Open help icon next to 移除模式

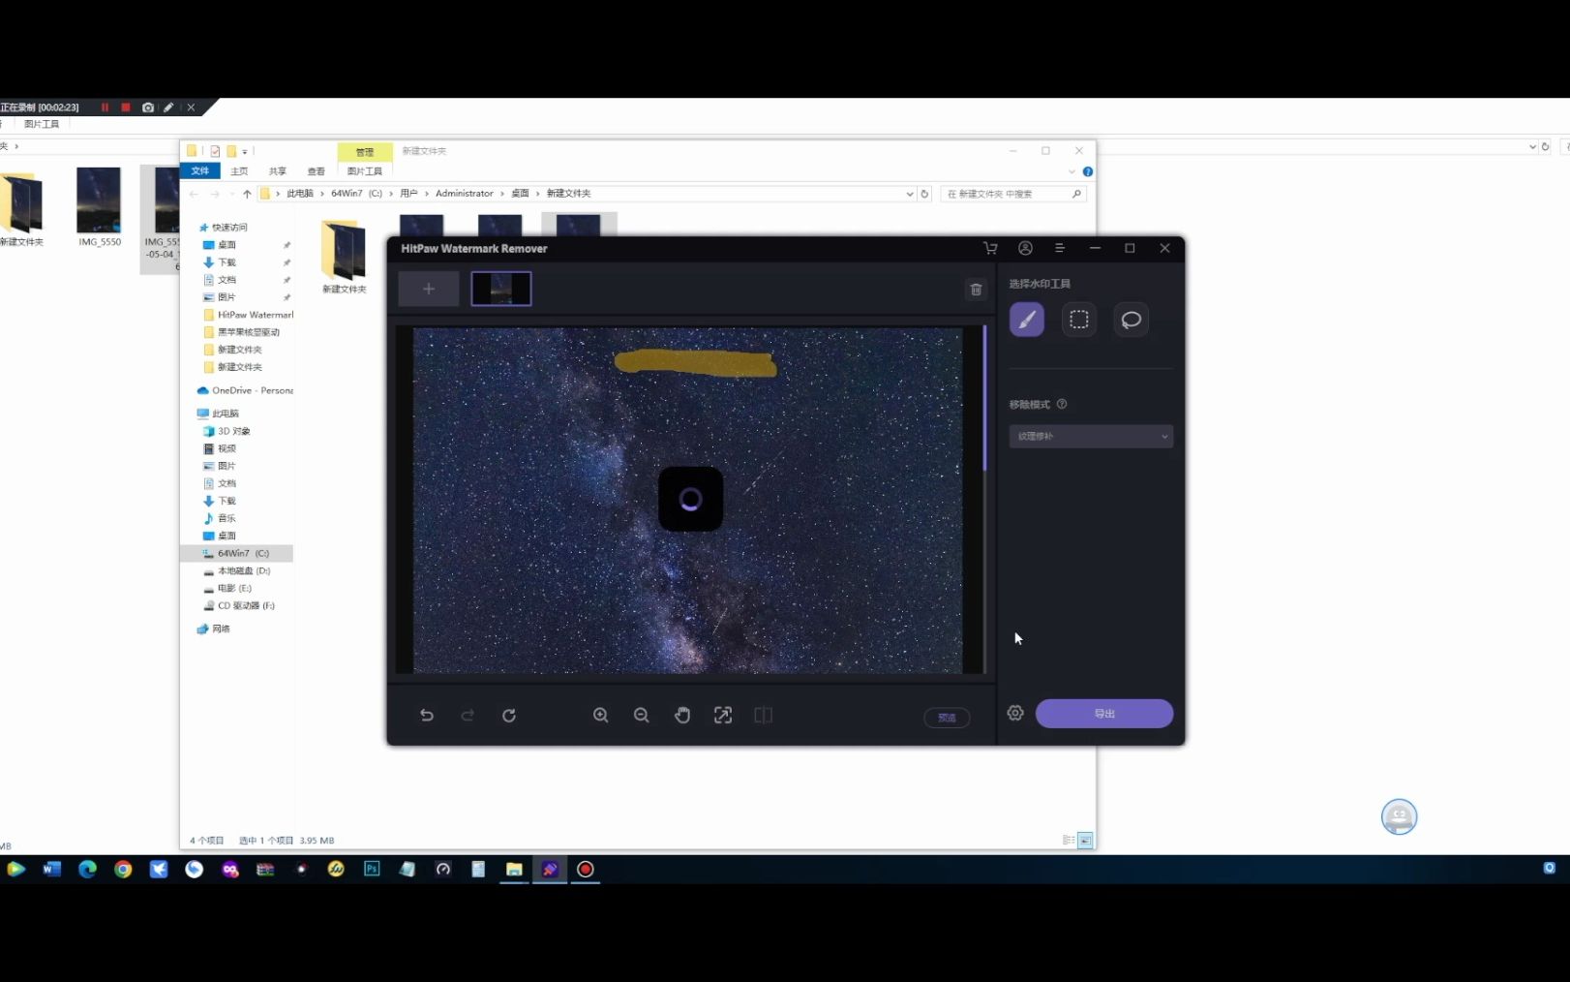(x=1062, y=404)
